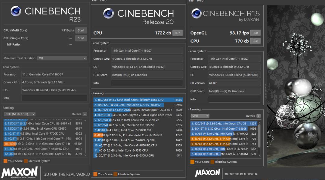
Task: Click the Cinebench R15 logo icon
Action: pyautogui.click(x=196, y=13)
